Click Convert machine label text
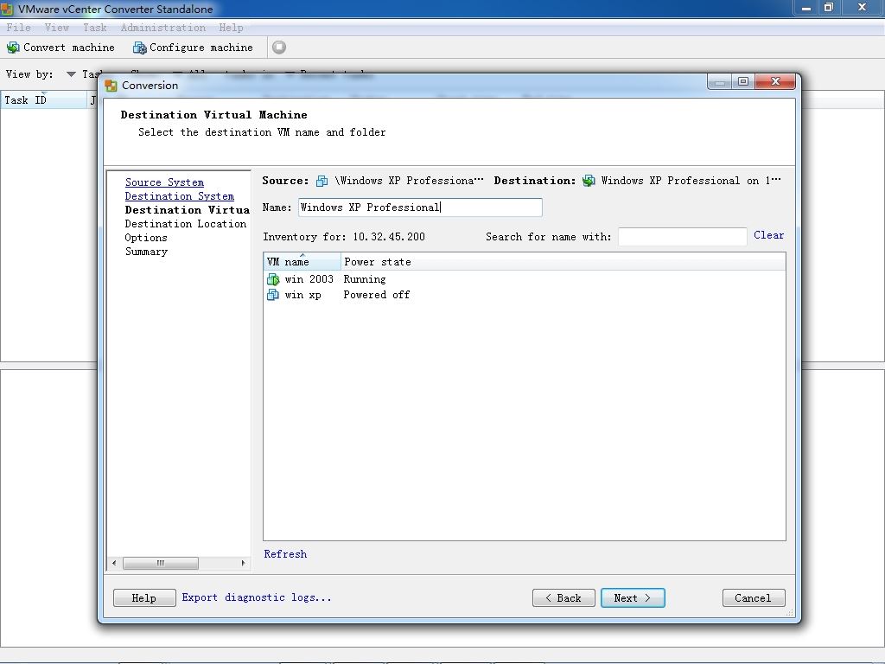The image size is (885, 664). click(69, 48)
